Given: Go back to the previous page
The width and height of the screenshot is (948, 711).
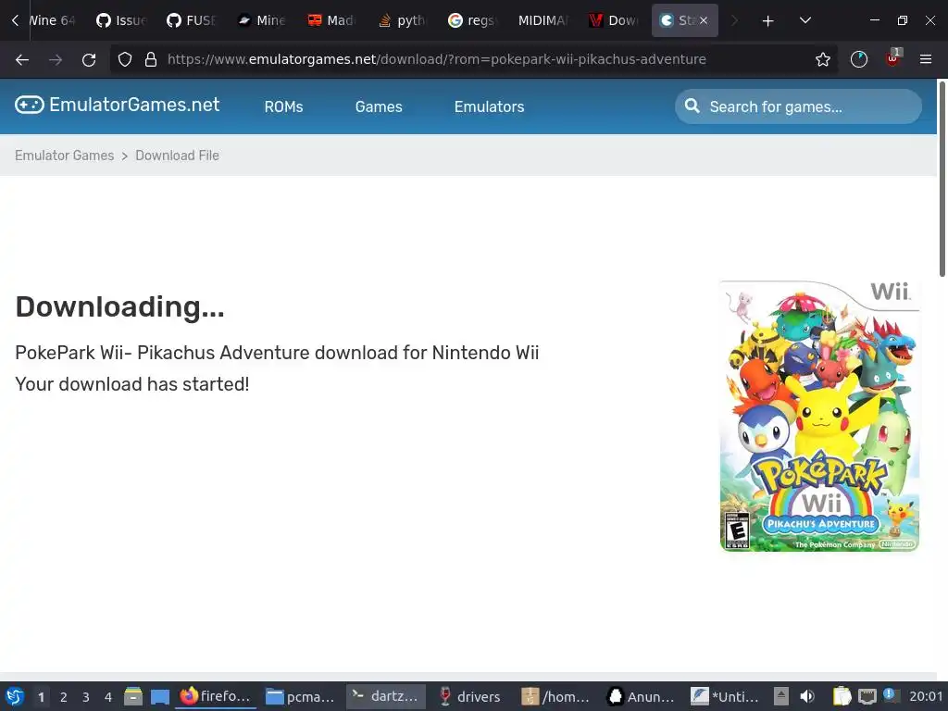Looking at the screenshot, I should [22, 59].
